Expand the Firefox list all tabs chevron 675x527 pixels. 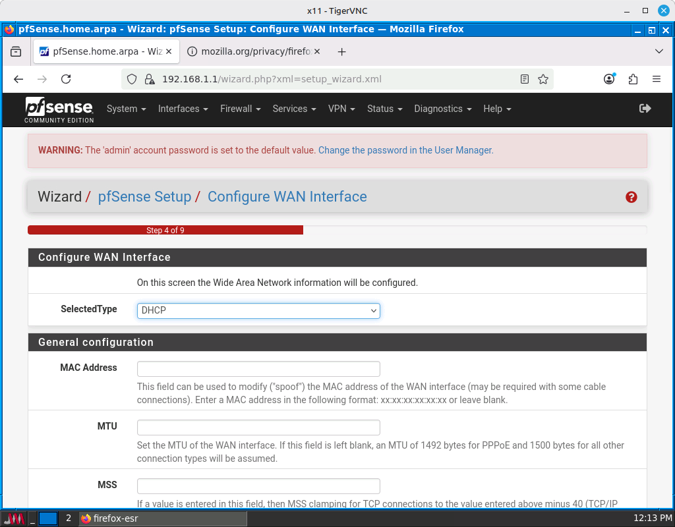pos(659,51)
